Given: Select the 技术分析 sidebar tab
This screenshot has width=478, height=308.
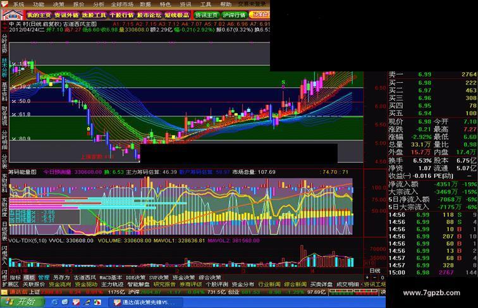Looking at the screenshot, I should tap(4, 68).
